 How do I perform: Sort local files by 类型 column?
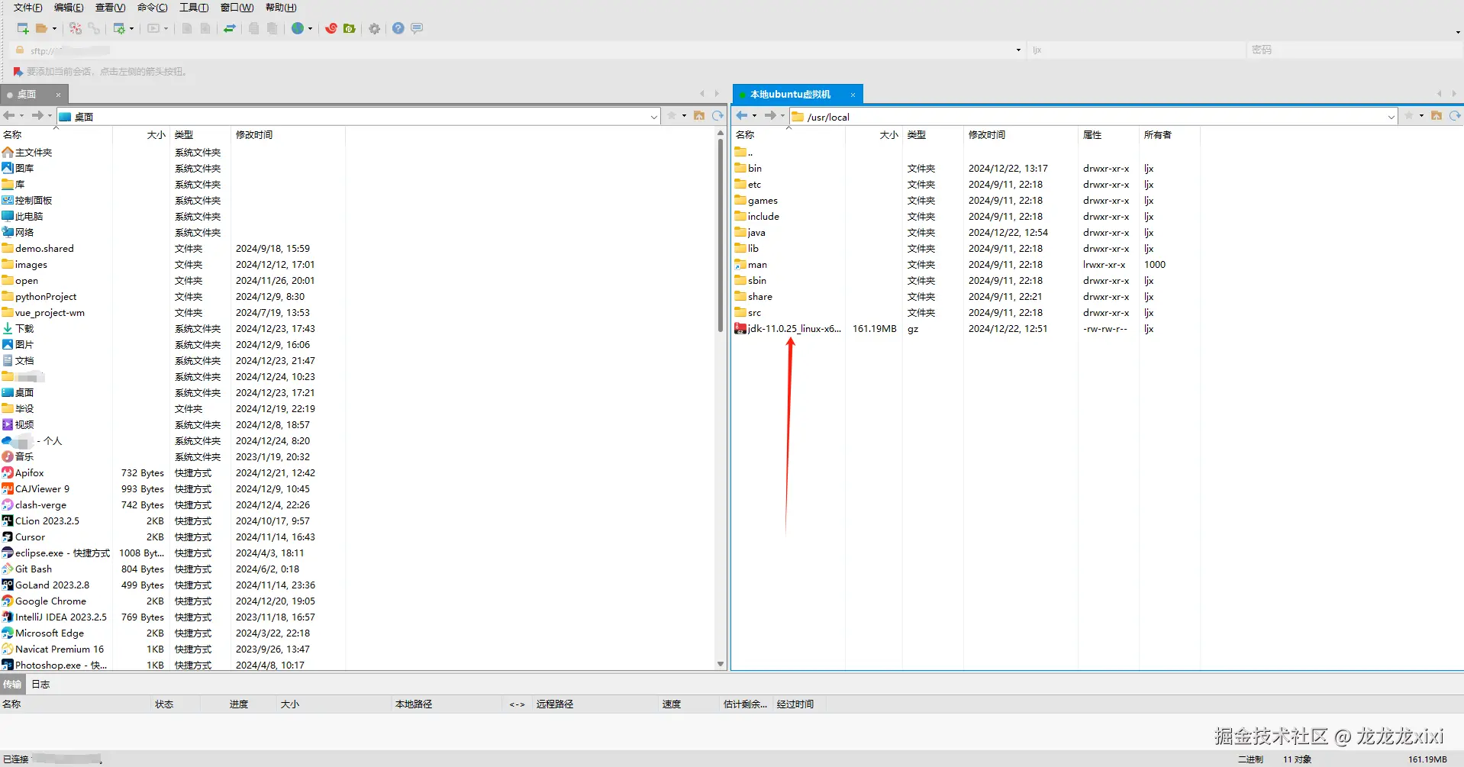click(200, 135)
